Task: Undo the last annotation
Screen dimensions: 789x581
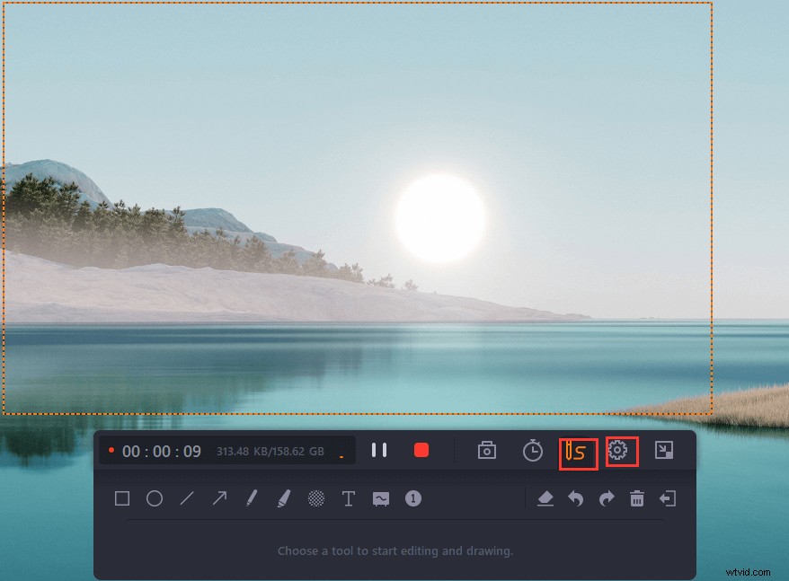Action: pos(577,499)
